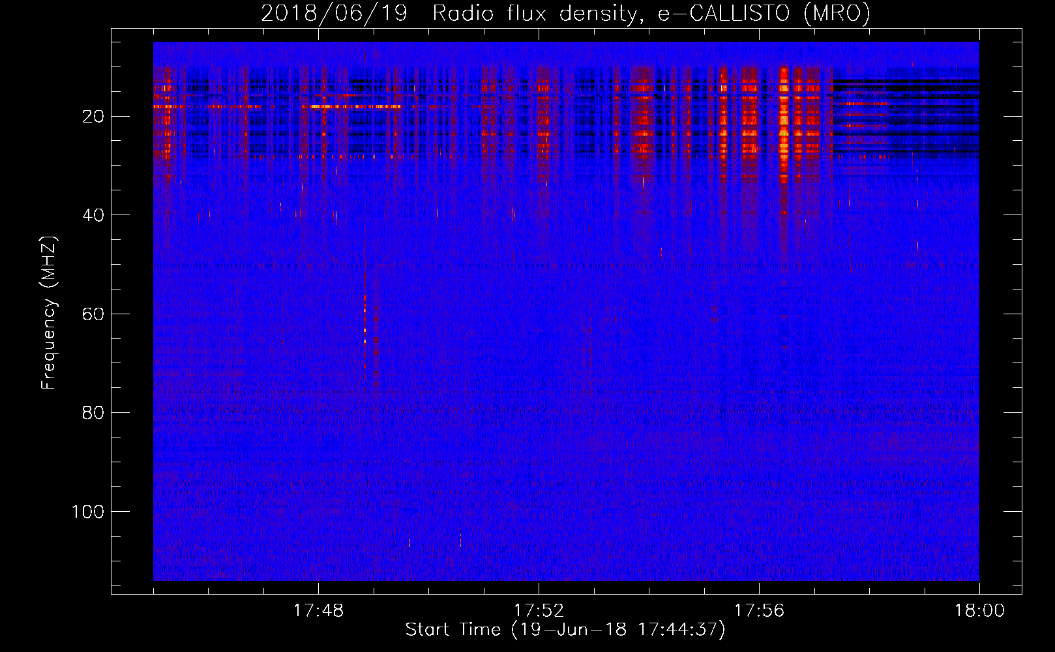The height and width of the screenshot is (652, 1055).
Task: Click the 'Frequency (MHZ)' axis label
Action: click(49, 312)
